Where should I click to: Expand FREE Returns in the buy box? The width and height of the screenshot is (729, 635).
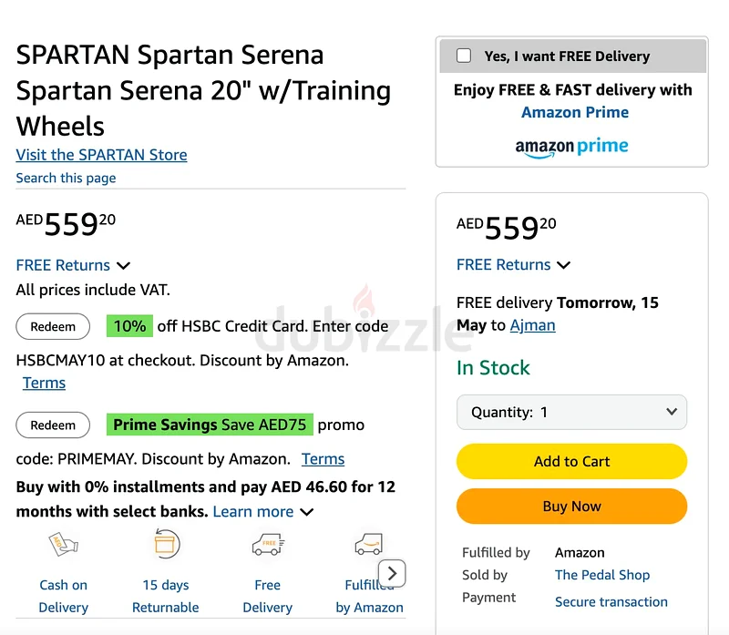(x=513, y=265)
